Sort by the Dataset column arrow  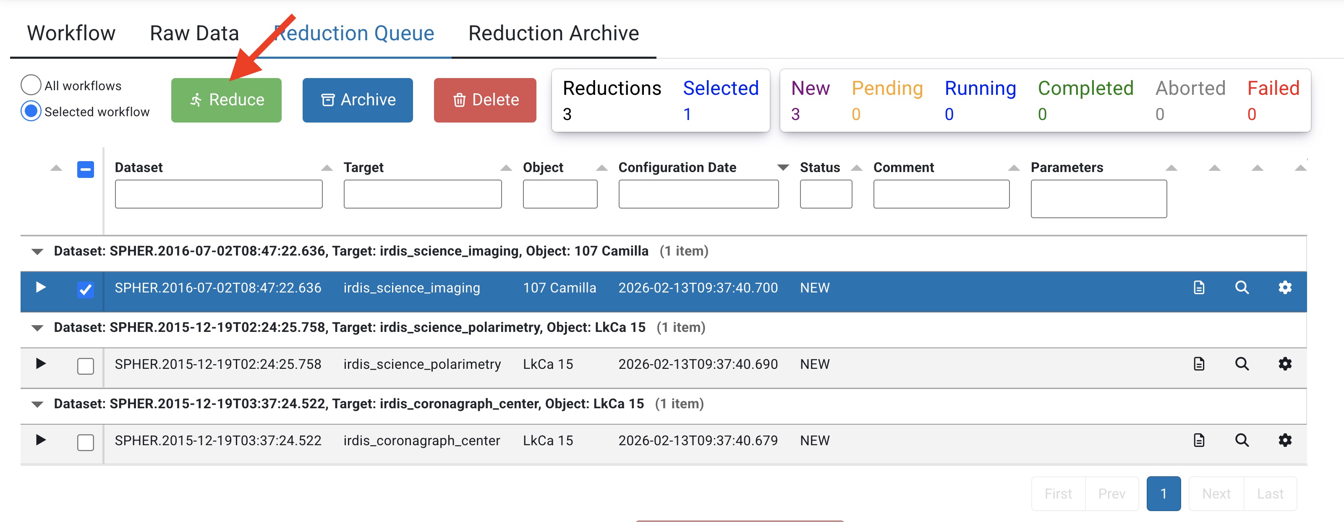tap(327, 168)
